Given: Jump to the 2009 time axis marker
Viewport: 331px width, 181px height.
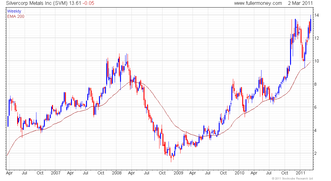Looking at the screenshot, I should click(x=178, y=173).
